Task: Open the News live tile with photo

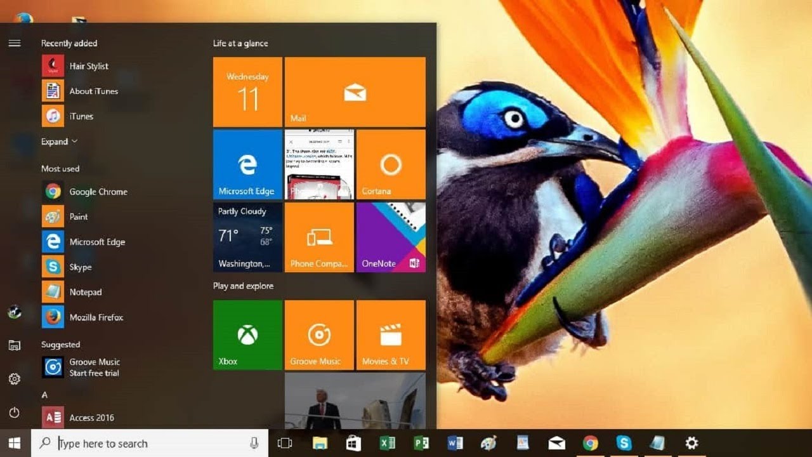Action: tap(355, 401)
